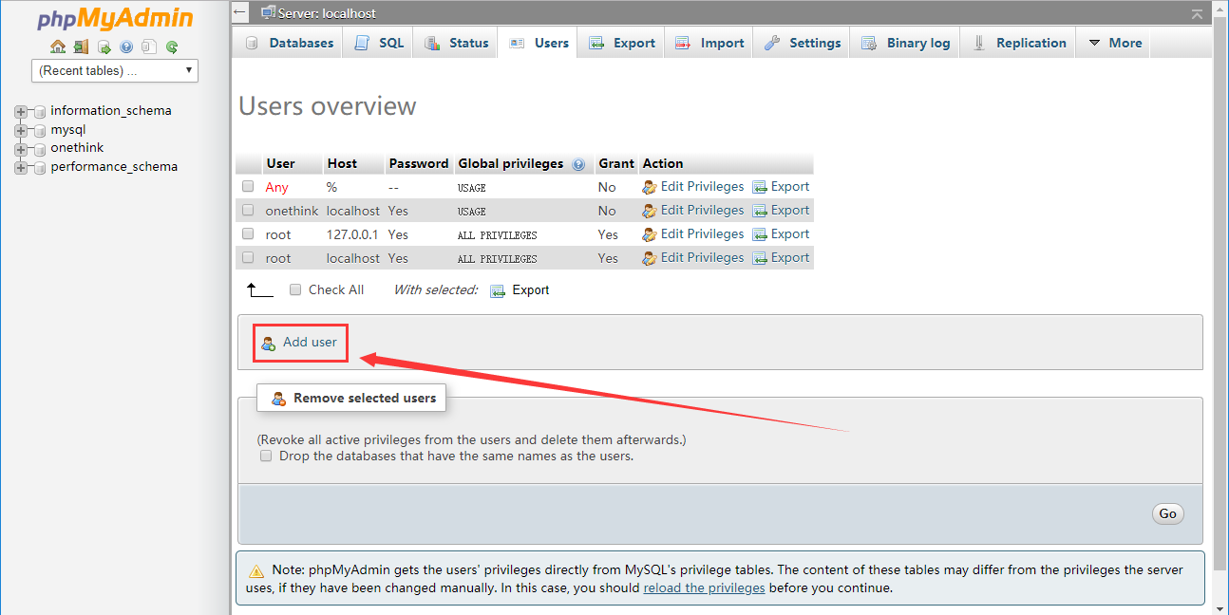Click the Log out door icon
1229x615 pixels.
point(81,47)
